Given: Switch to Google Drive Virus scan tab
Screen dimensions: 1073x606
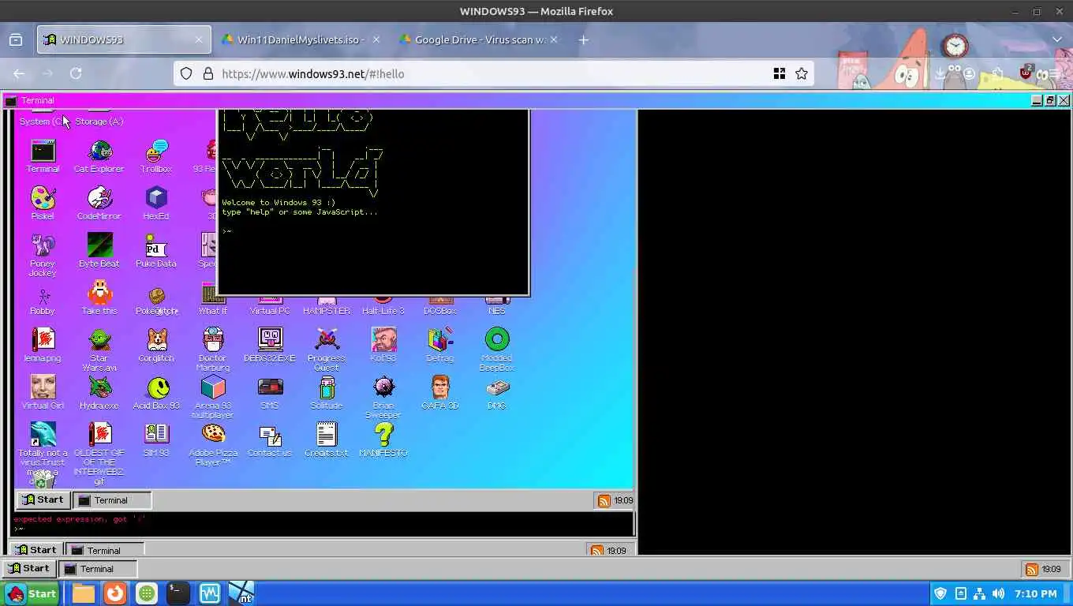Looking at the screenshot, I should point(478,39).
